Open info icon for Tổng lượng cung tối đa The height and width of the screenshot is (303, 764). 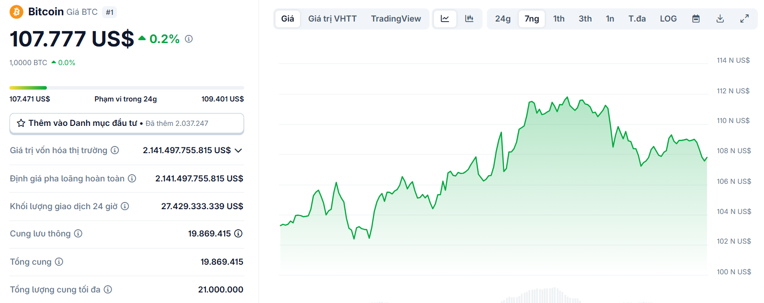point(108,290)
